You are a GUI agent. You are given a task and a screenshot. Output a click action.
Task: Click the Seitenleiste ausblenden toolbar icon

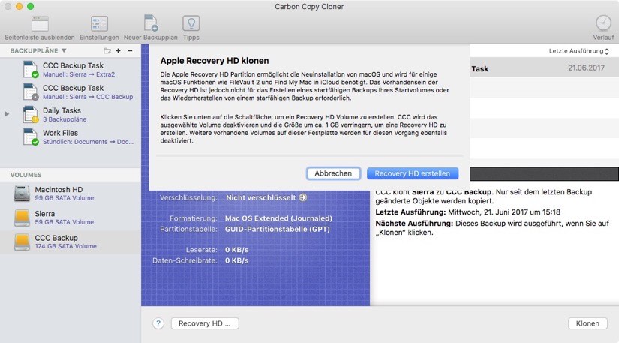point(40,24)
